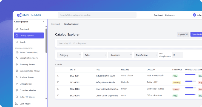Click the sidebar scrollbar thumb
The image size is (202, 107).
tap(46, 41)
